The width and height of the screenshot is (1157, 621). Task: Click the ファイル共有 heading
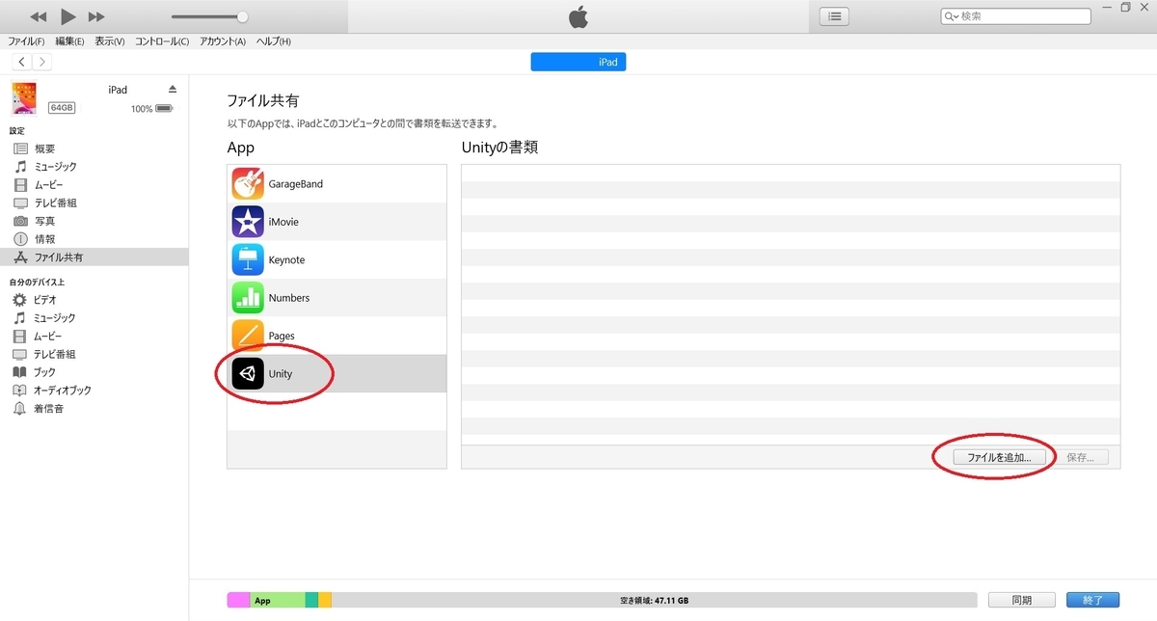click(x=264, y=100)
